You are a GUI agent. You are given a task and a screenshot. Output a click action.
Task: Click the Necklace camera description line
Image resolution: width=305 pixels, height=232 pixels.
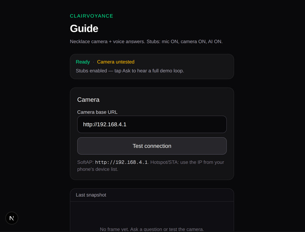point(146,42)
